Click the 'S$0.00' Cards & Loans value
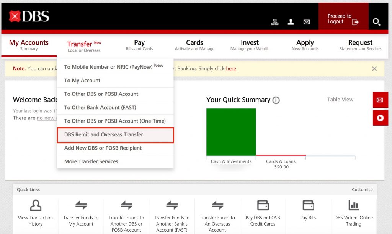 click(281, 167)
